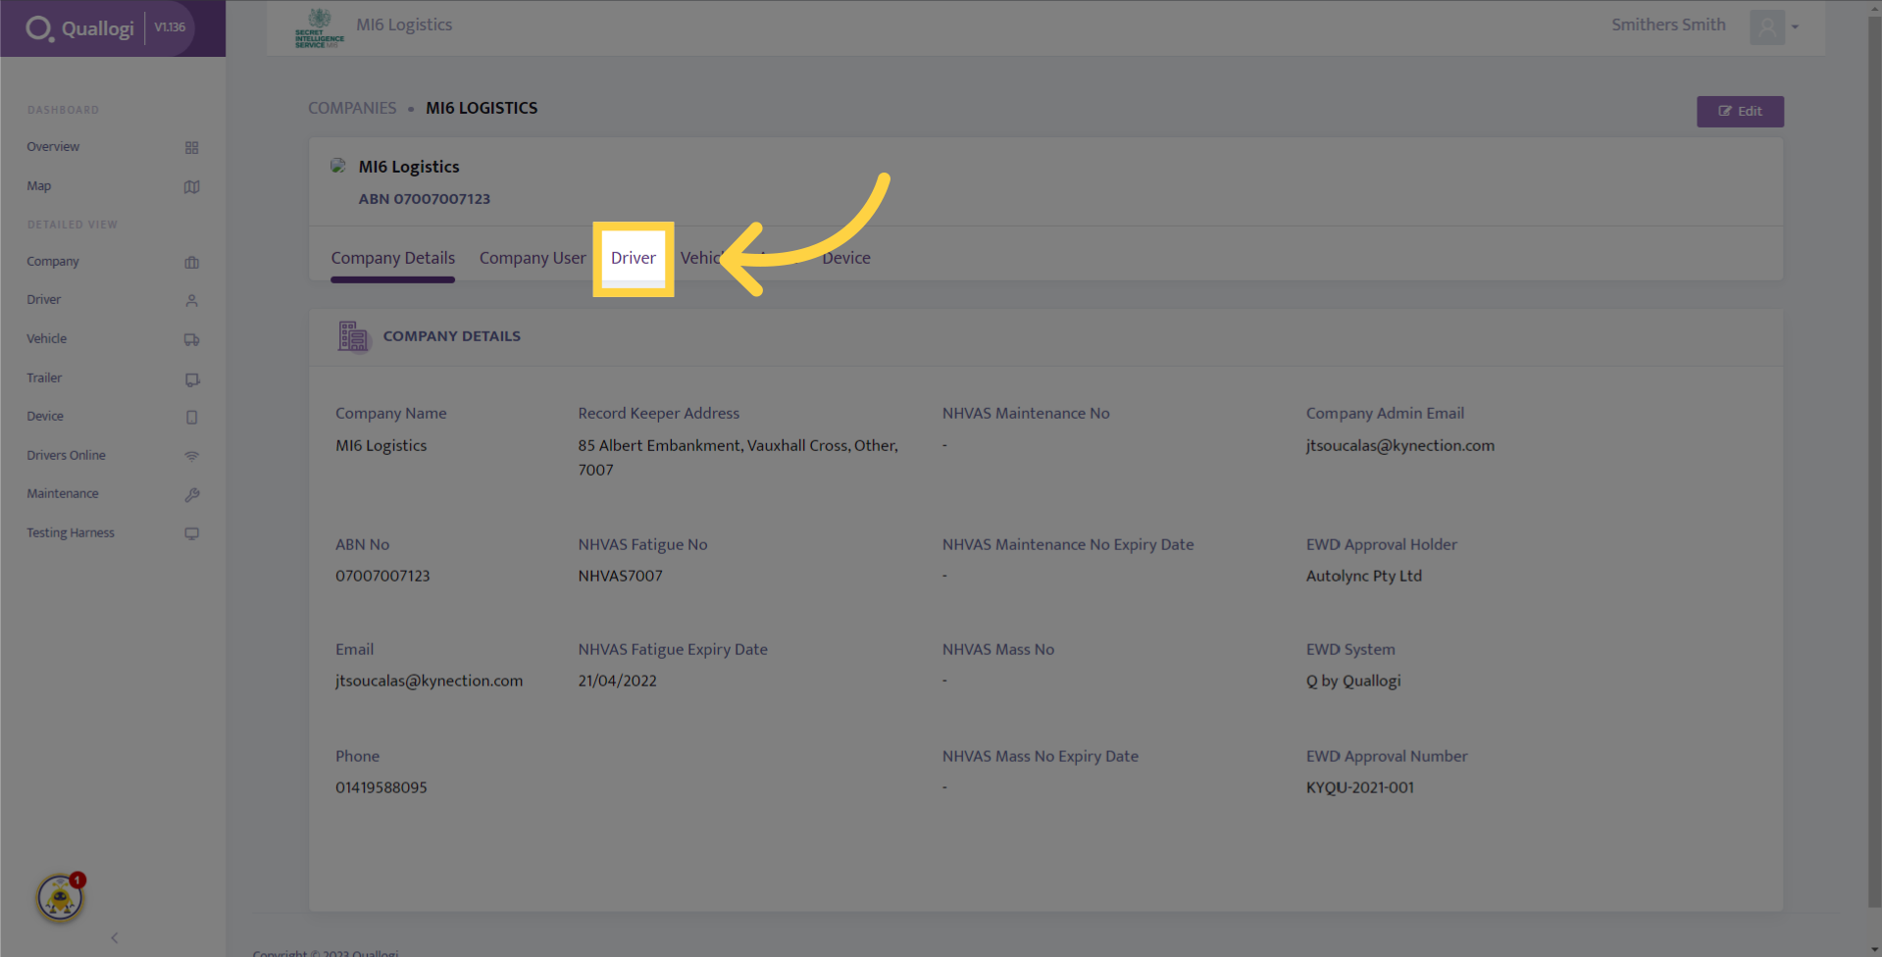Click the Map icon in sidebar
Screen dimensions: 1882x957
pos(191,187)
